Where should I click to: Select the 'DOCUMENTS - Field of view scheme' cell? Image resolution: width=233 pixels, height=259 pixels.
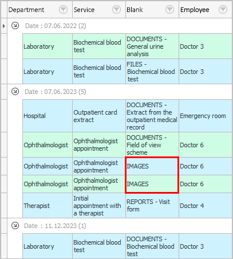(152, 145)
